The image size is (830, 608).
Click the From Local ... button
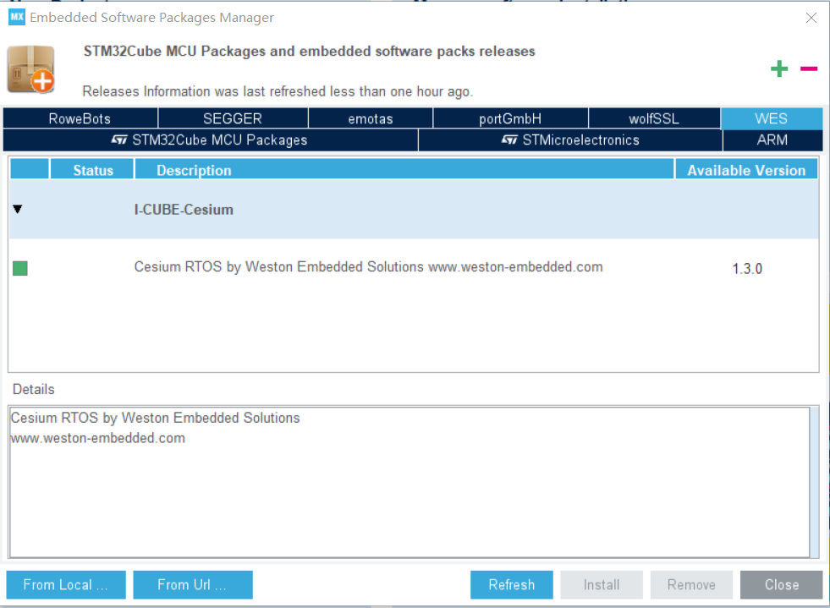click(x=66, y=584)
